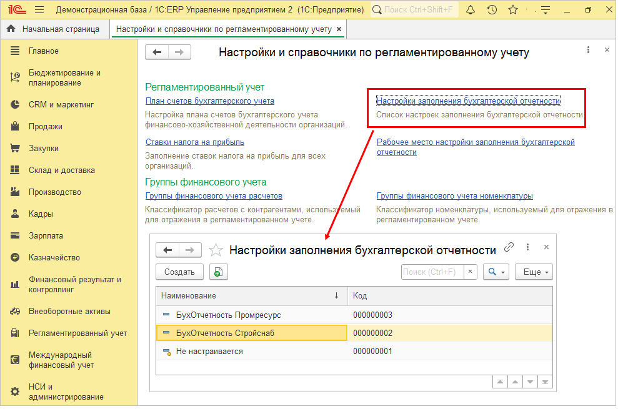Go to the Регламентированный учет section
The width and height of the screenshot is (618, 409).
point(77,333)
